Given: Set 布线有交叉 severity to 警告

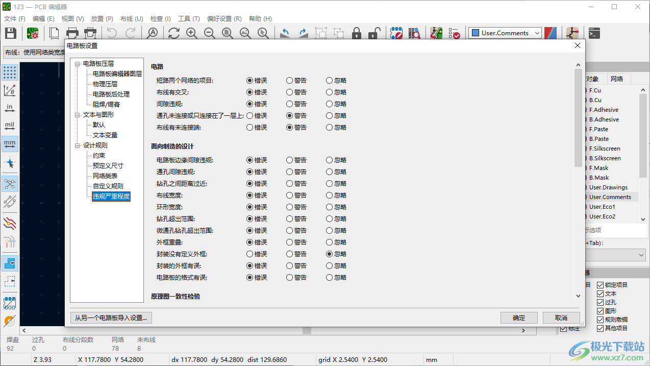Looking at the screenshot, I should pyautogui.click(x=290, y=92).
